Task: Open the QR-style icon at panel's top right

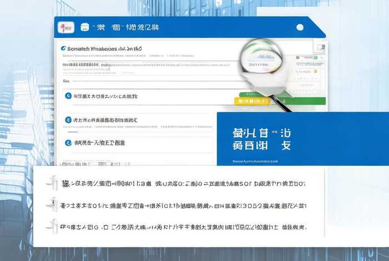Action: click(x=321, y=47)
